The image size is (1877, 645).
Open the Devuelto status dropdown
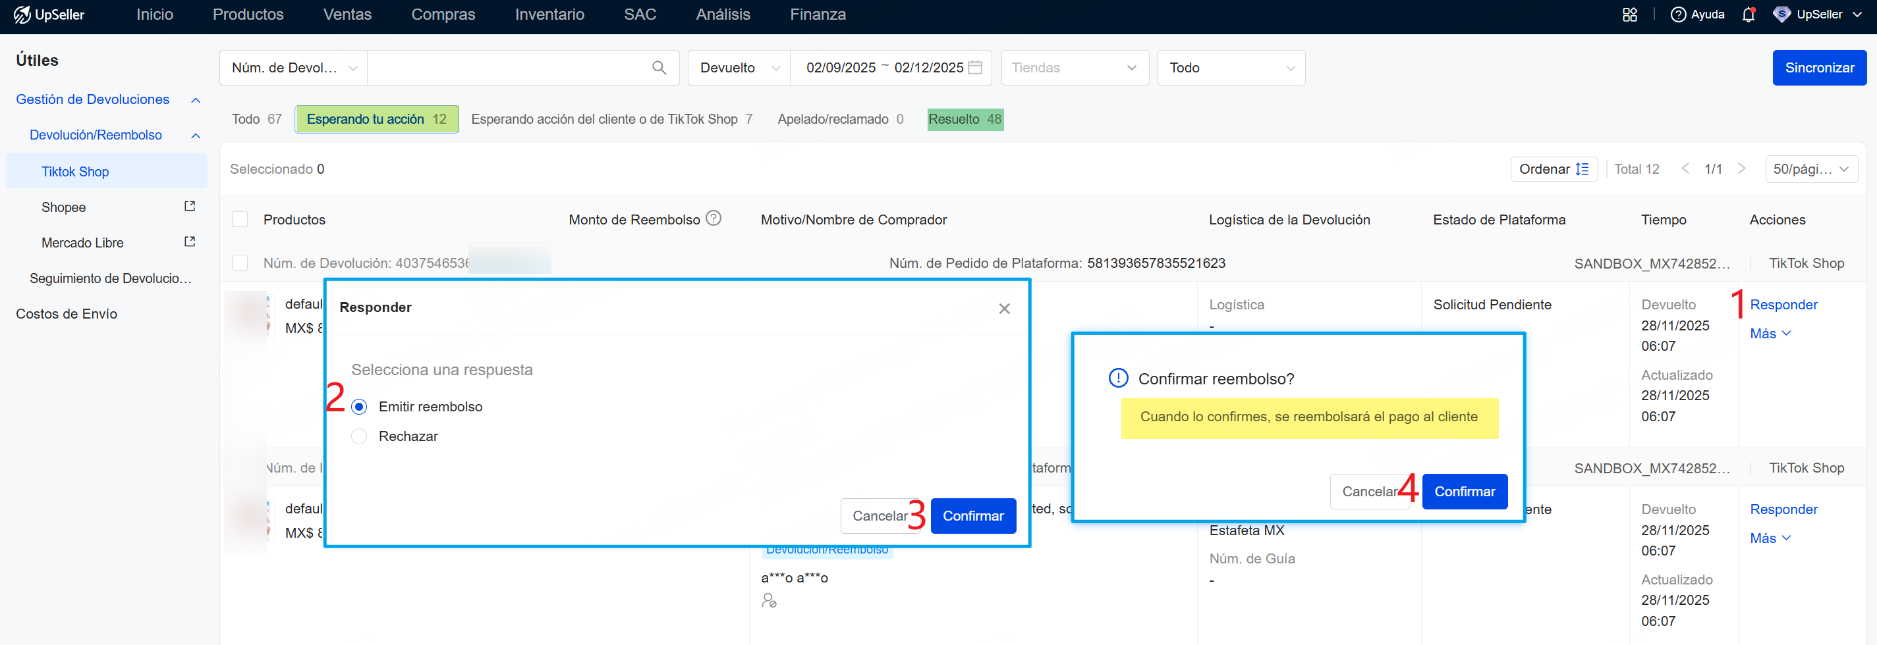(739, 68)
